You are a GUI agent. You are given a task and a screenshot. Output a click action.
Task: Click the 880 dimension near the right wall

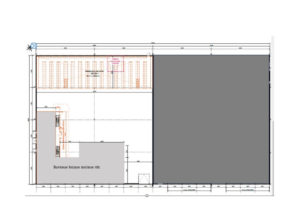(138, 161)
